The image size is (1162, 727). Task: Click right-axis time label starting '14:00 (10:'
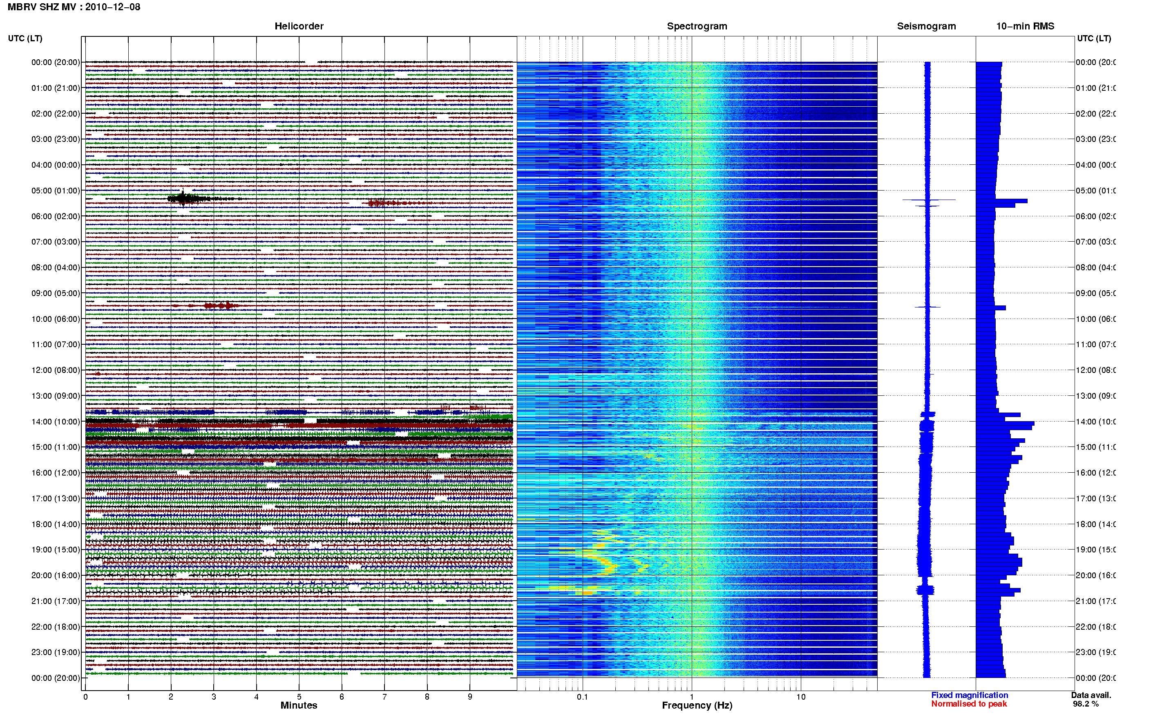coord(1096,422)
